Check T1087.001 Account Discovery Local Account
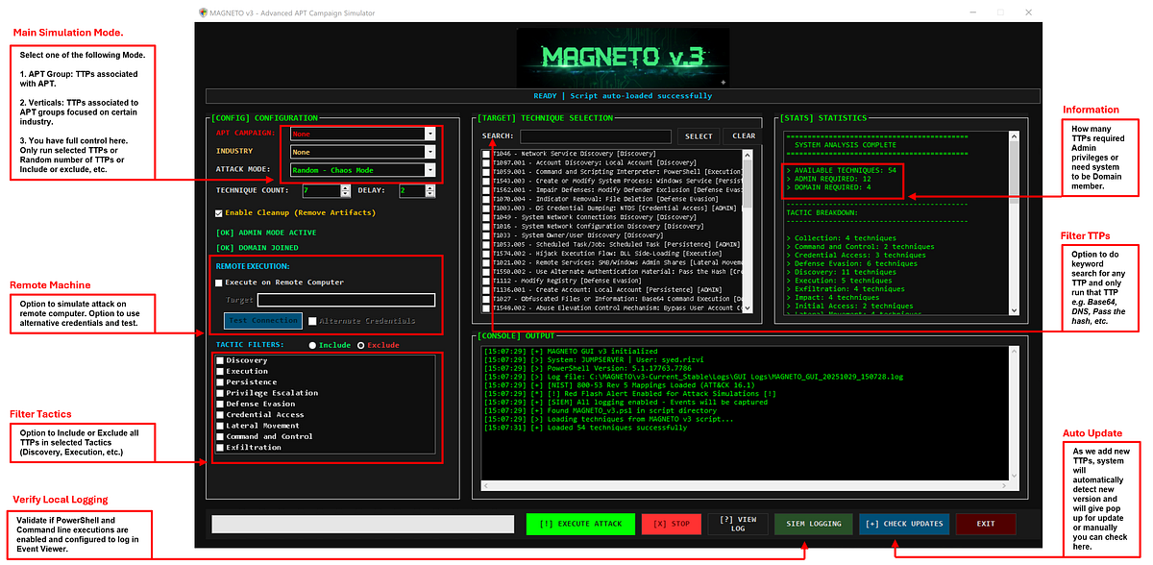Screen dimensions: 1153x565 (487, 162)
